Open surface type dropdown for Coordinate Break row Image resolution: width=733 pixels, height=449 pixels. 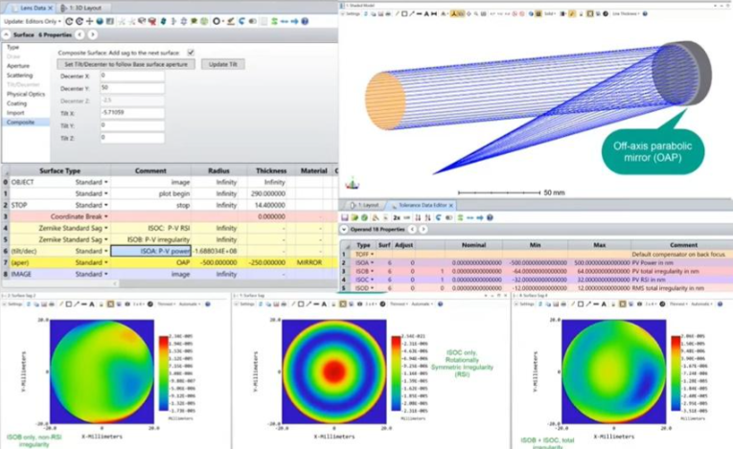coord(105,217)
